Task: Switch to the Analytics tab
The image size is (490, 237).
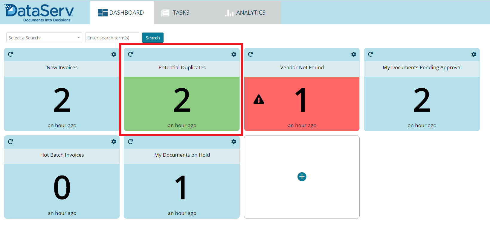Action: point(245,13)
